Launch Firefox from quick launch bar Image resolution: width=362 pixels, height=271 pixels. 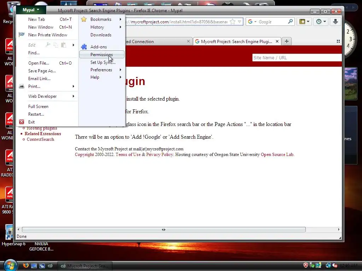tap(25, 265)
